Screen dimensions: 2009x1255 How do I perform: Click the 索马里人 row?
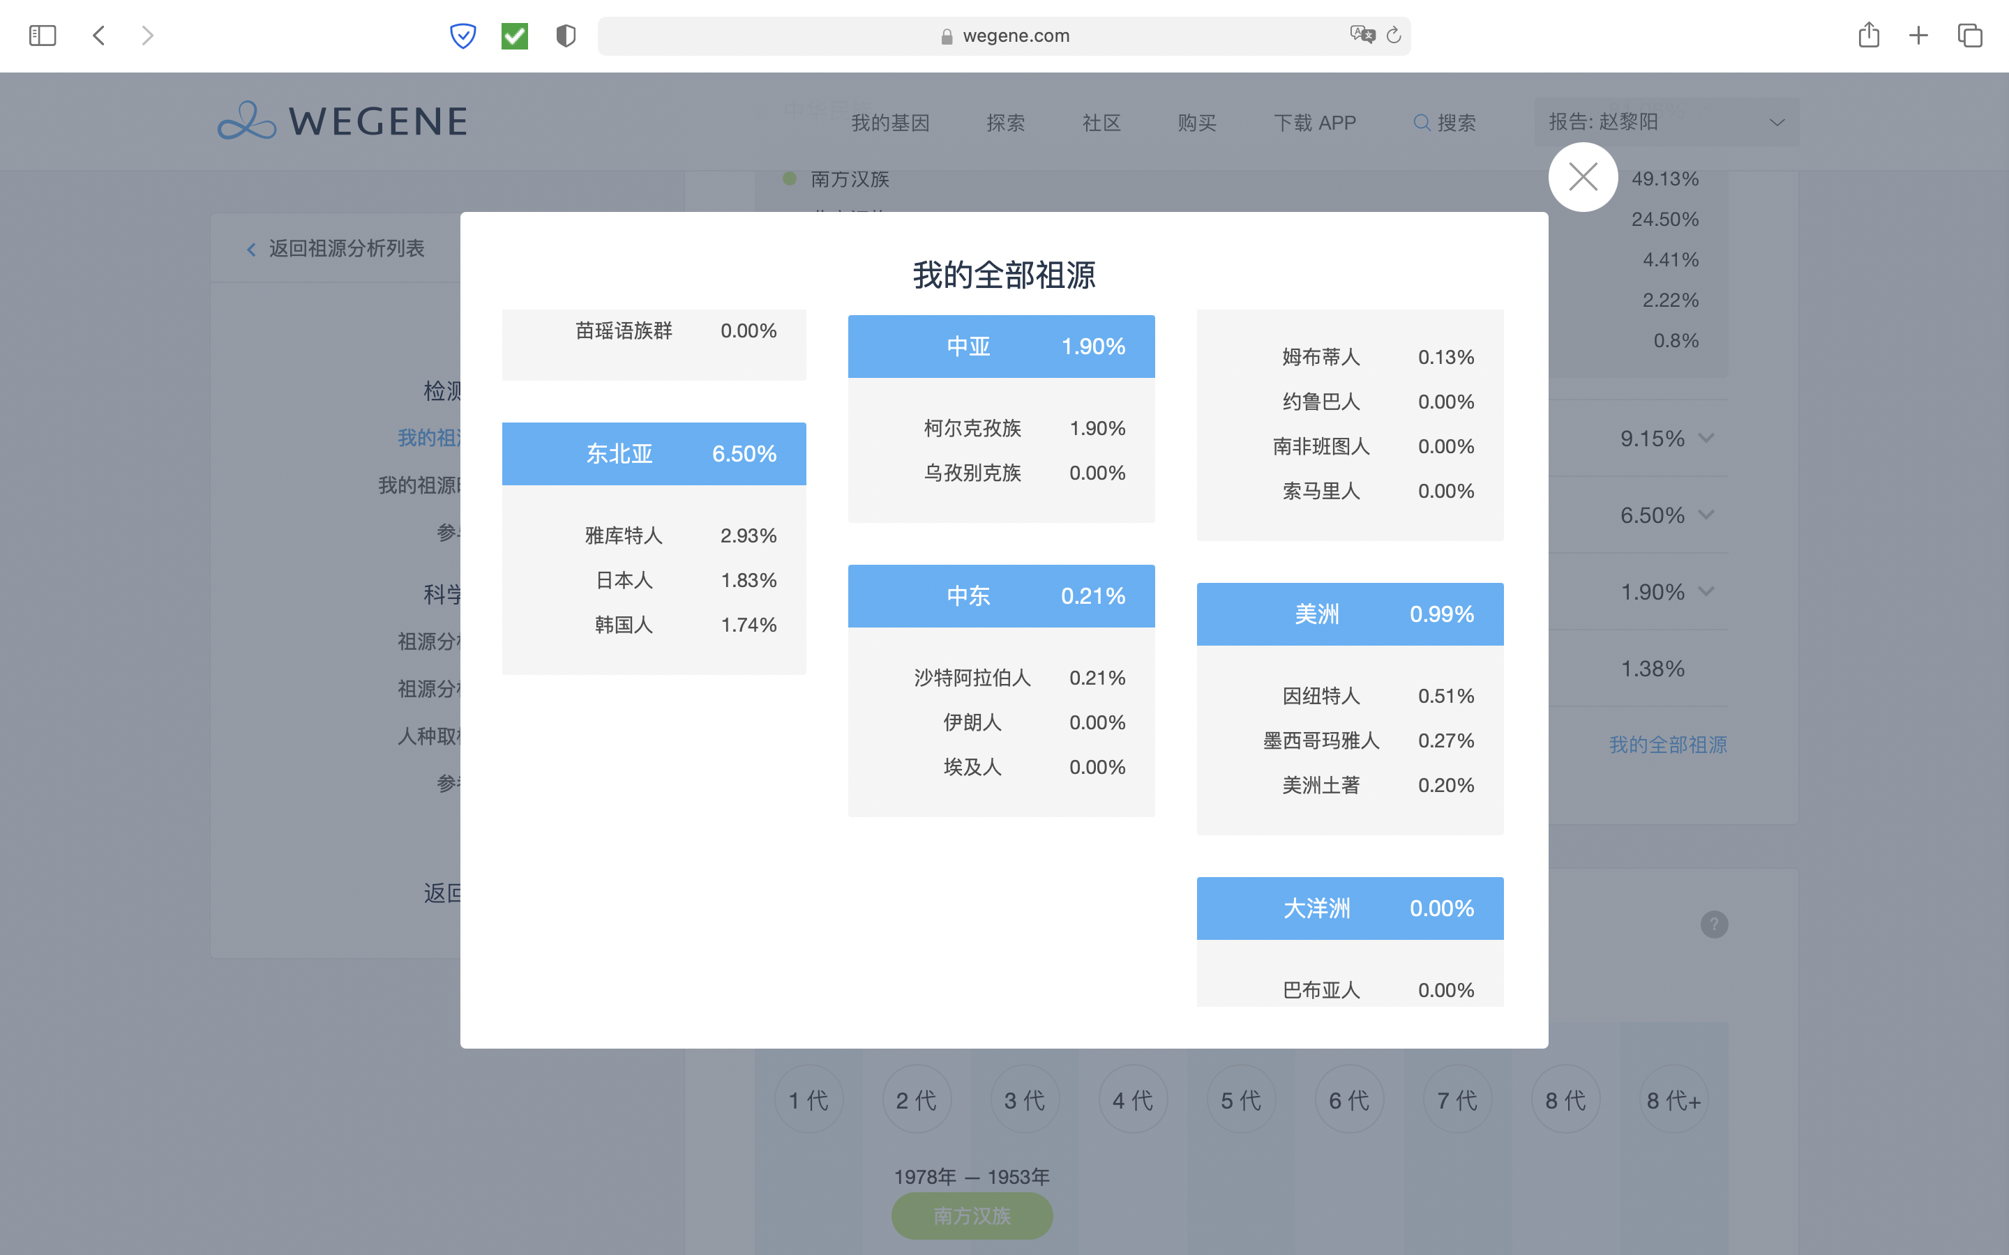[1350, 492]
